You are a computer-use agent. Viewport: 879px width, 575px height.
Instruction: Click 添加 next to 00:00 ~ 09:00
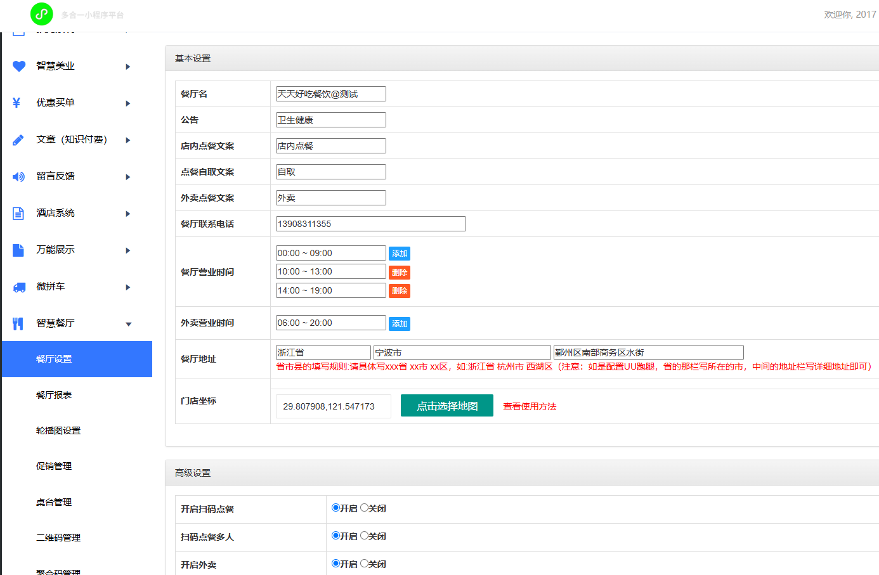tap(400, 254)
